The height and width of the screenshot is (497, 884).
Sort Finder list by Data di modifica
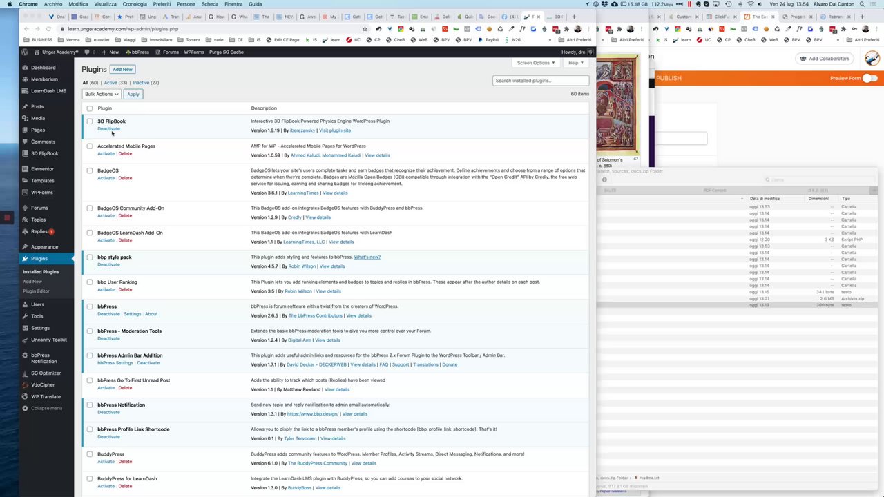(765, 199)
